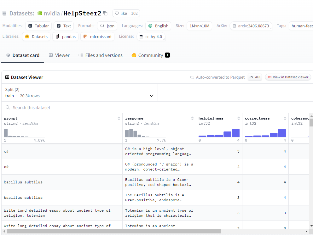Click the tallest helpfulness histogram bar
The width and height of the screenshot is (313, 235).
pos(236,133)
